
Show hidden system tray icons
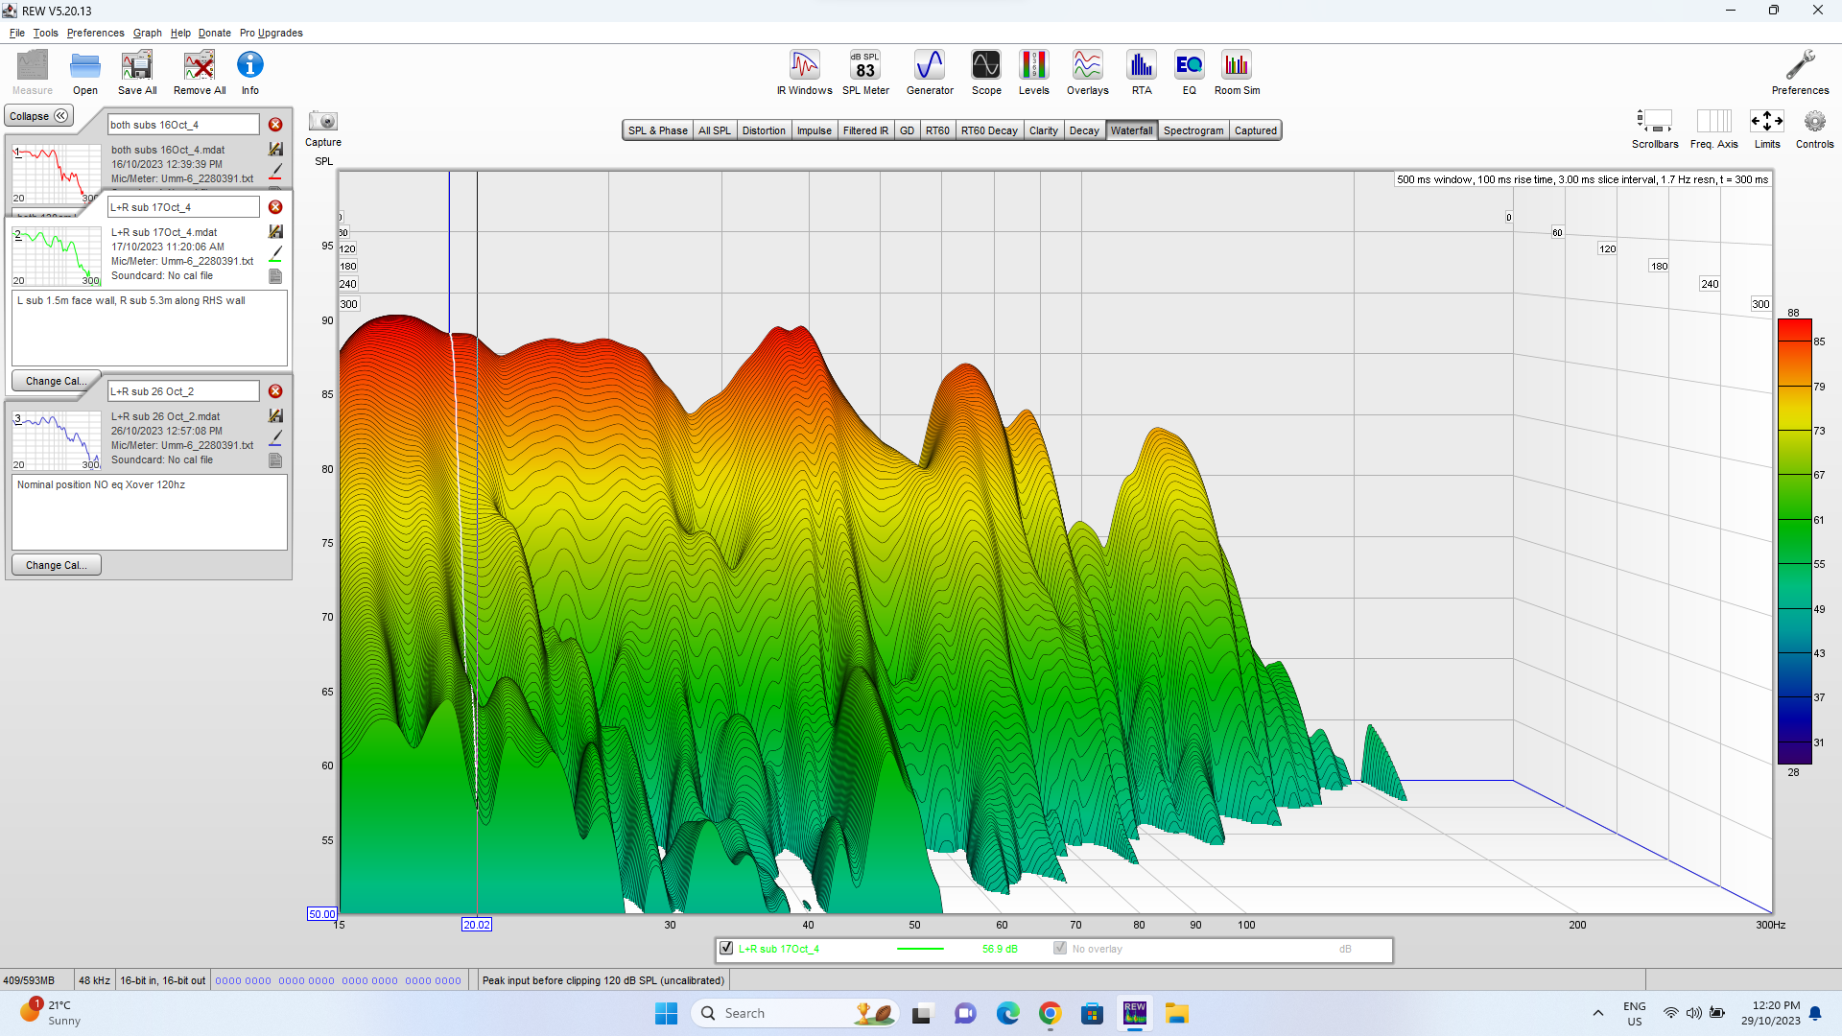click(1597, 1013)
